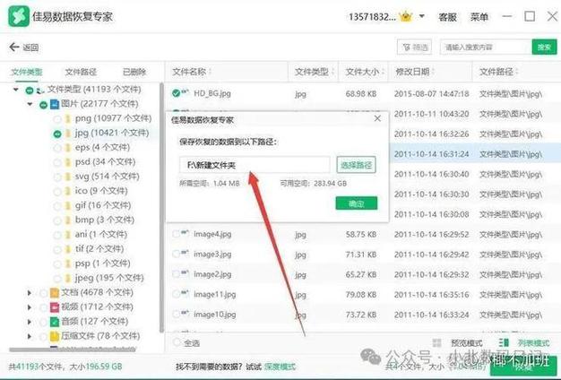561x380 pixels.
Task: Switch to the 文件类型 tab
Action: pos(27,72)
